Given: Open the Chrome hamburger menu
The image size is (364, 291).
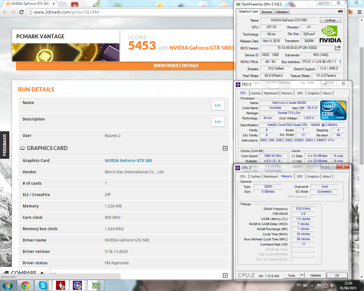Looking at the screenshot, I should (x=359, y=12).
